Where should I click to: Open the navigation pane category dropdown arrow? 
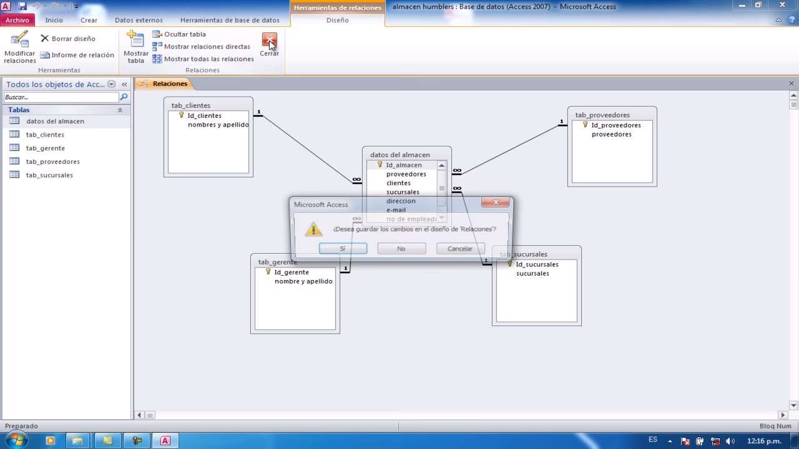[112, 84]
